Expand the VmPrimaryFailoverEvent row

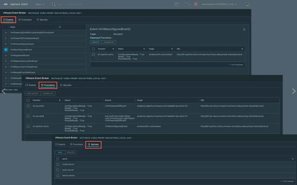point(6,44)
